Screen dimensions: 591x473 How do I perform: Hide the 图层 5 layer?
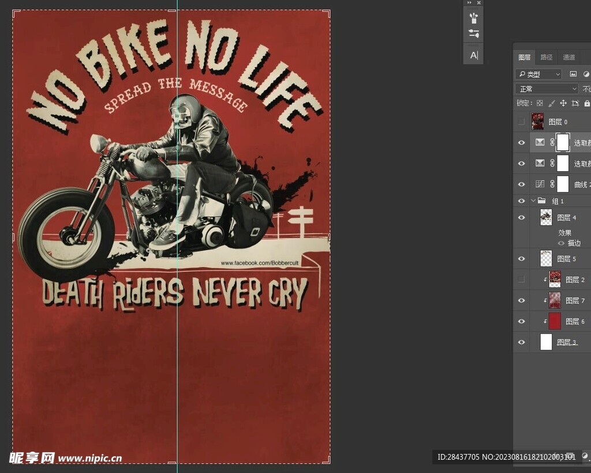521,259
